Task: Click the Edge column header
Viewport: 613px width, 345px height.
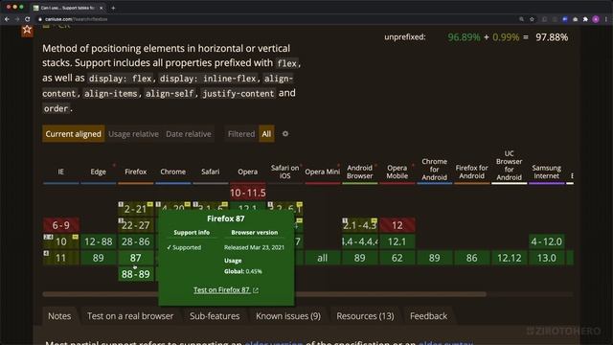Action: pyautogui.click(x=98, y=172)
